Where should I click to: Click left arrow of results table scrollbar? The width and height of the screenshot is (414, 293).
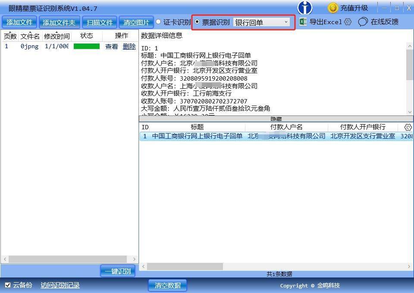click(x=143, y=267)
